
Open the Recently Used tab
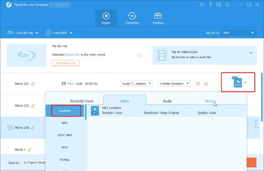[82, 101]
